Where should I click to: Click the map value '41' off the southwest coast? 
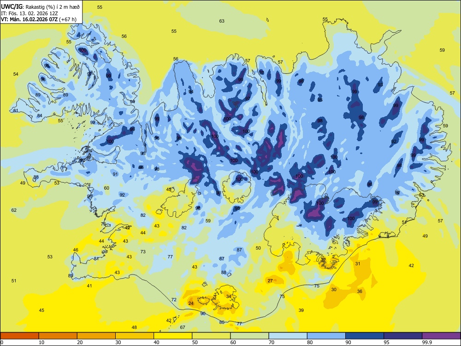tap(89, 286)
